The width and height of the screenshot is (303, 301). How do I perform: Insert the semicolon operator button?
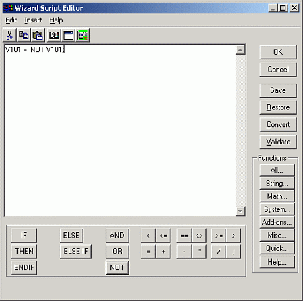coord(234,252)
